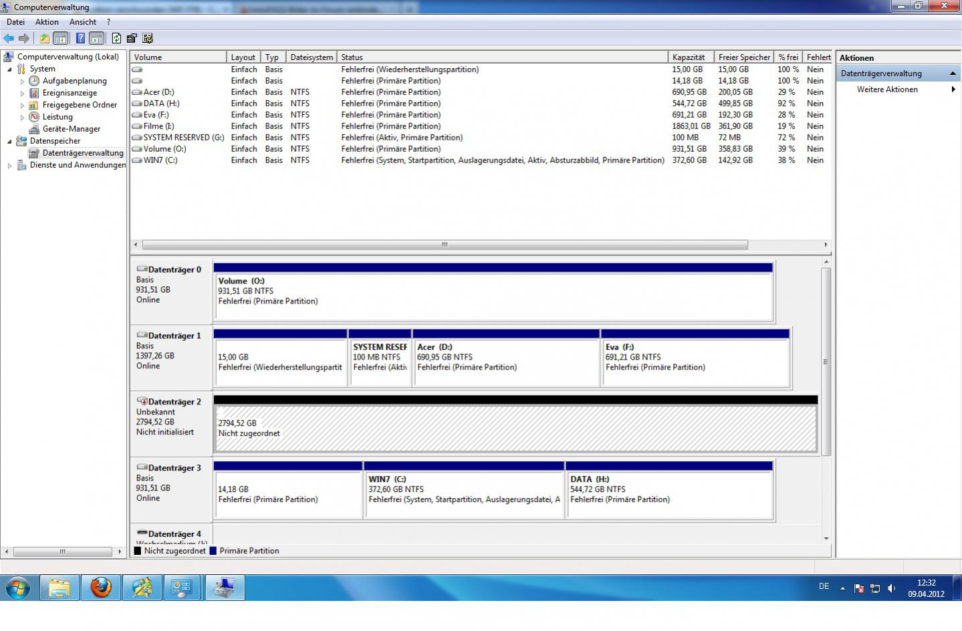Open Windows Explorer from taskbar
This screenshot has width=962, height=631.
click(x=59, y=588)
